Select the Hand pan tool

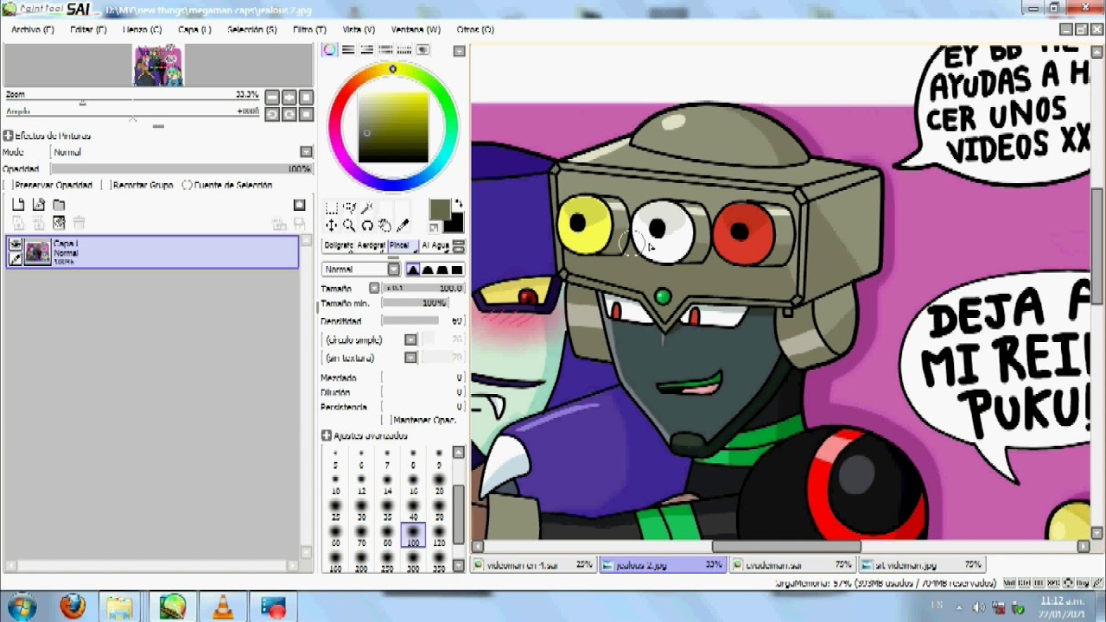click(x=385, y=225)
